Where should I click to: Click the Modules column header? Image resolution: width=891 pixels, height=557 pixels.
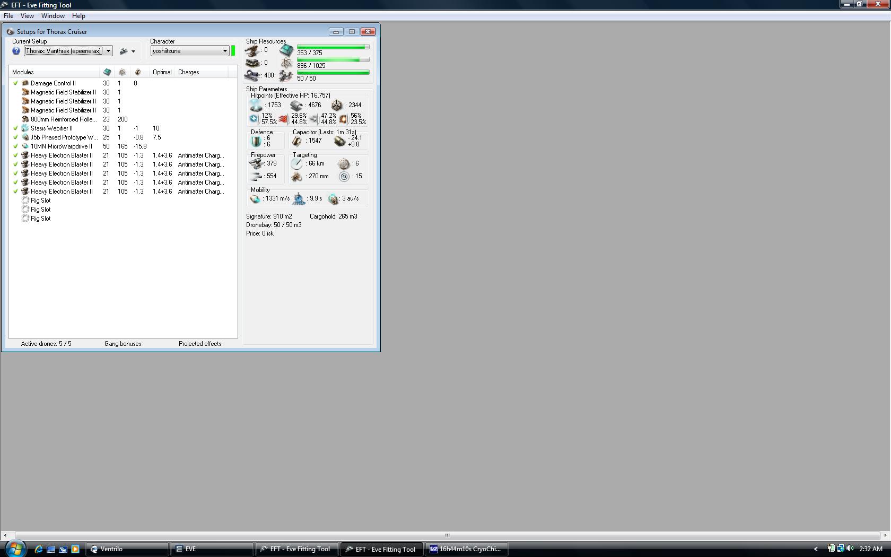(x=54, y=72)
